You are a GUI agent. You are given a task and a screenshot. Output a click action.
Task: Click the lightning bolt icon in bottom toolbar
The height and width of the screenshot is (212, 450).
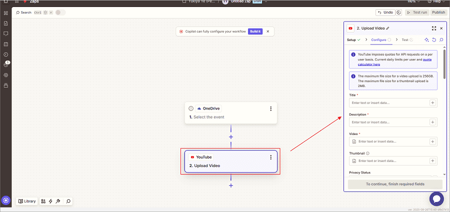click(50, 201)
